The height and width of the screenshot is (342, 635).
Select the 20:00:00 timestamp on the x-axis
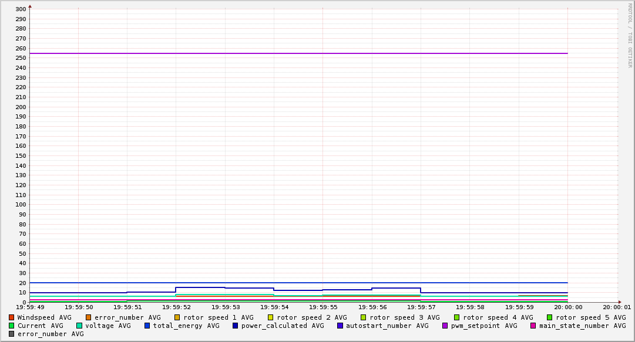(x=568, y=307)
